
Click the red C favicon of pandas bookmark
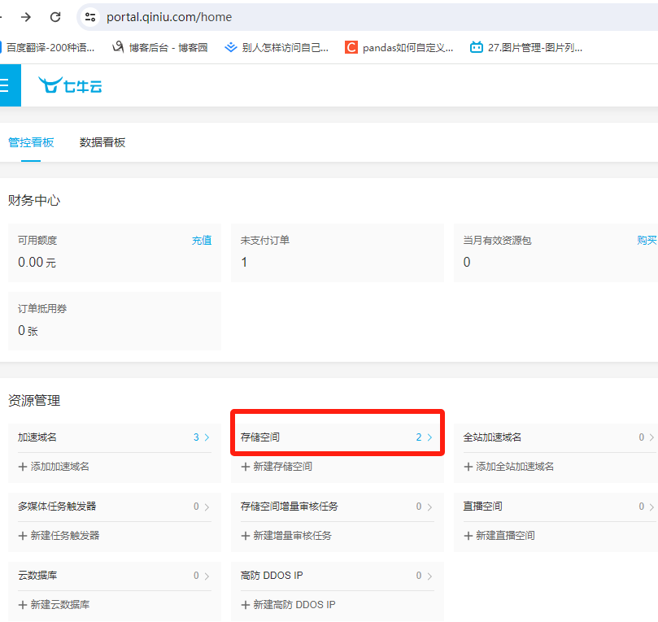point(351,47)
